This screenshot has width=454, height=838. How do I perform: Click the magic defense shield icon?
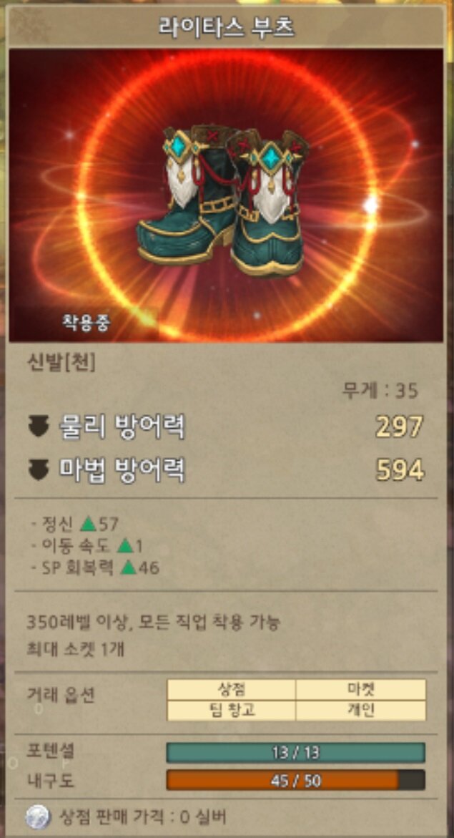point(39,469)
